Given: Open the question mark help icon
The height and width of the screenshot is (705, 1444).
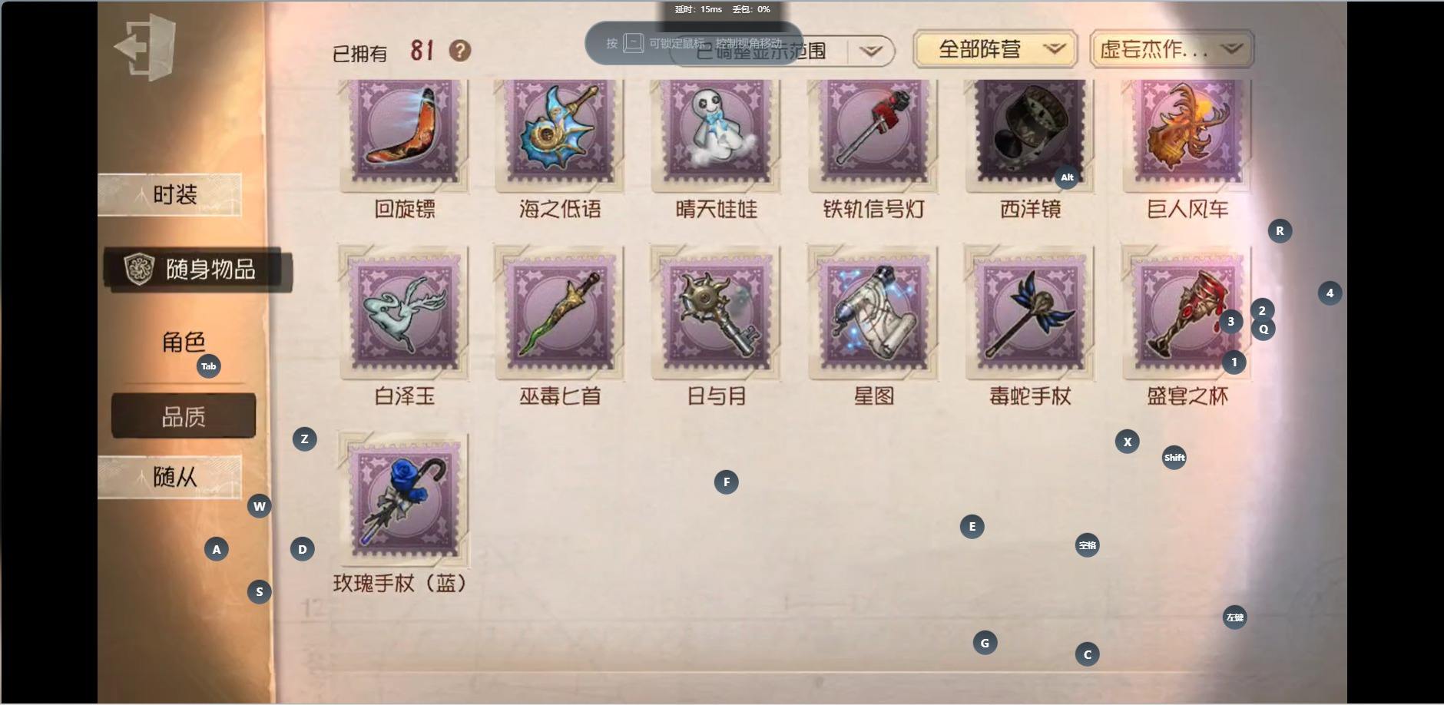Looking at the screenshot, I should pos(460,51).
